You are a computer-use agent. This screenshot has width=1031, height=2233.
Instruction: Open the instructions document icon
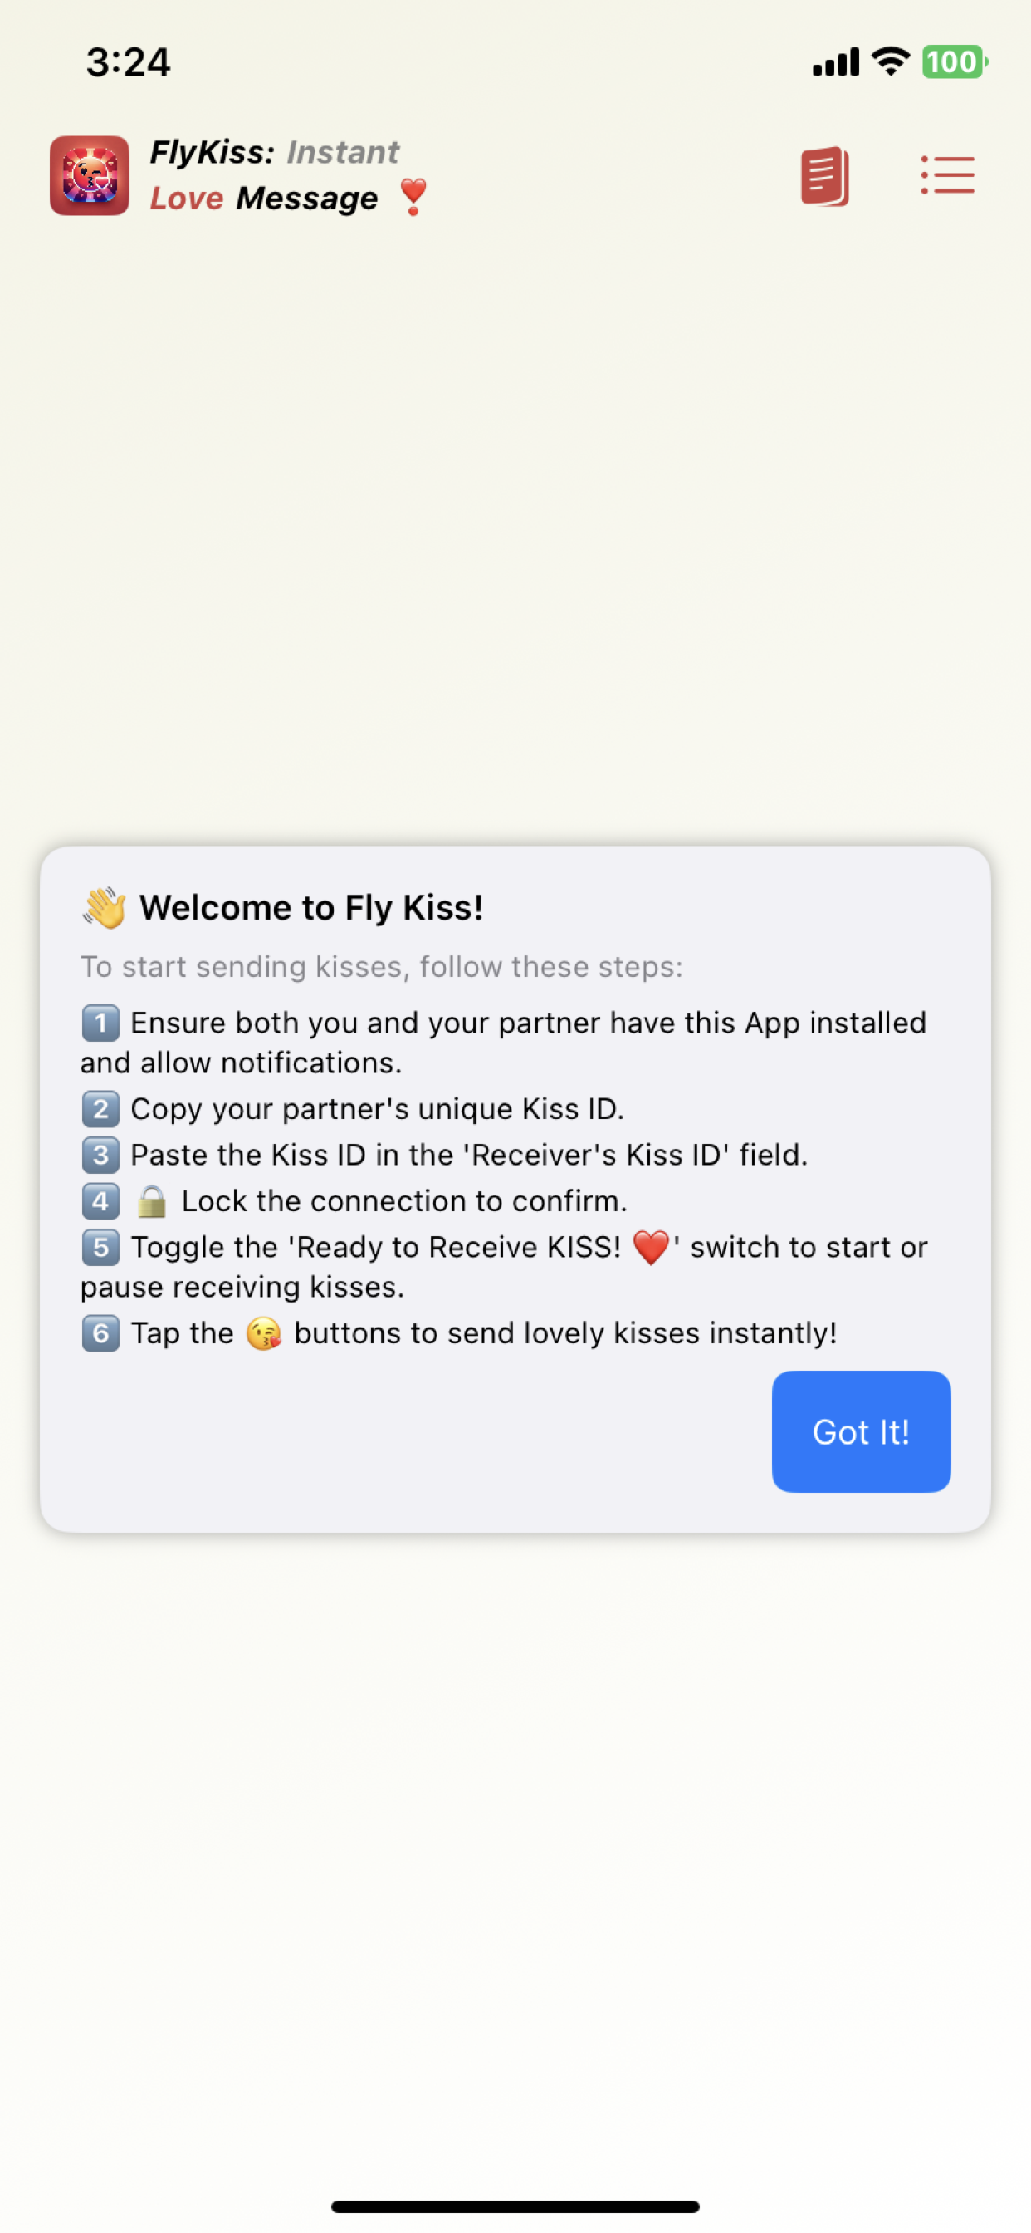point(823,174)
